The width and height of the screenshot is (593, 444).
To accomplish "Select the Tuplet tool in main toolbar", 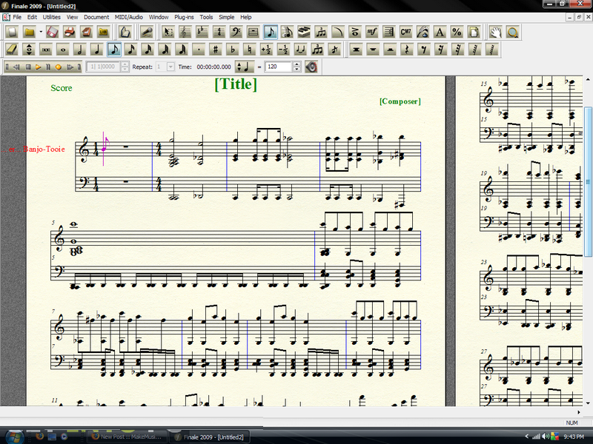I will tap(321, 32).
